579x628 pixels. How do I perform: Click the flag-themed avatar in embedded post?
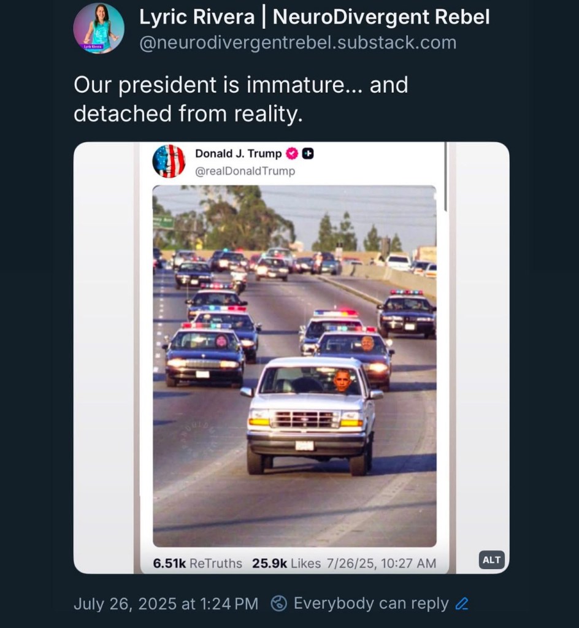click(169, 161)
